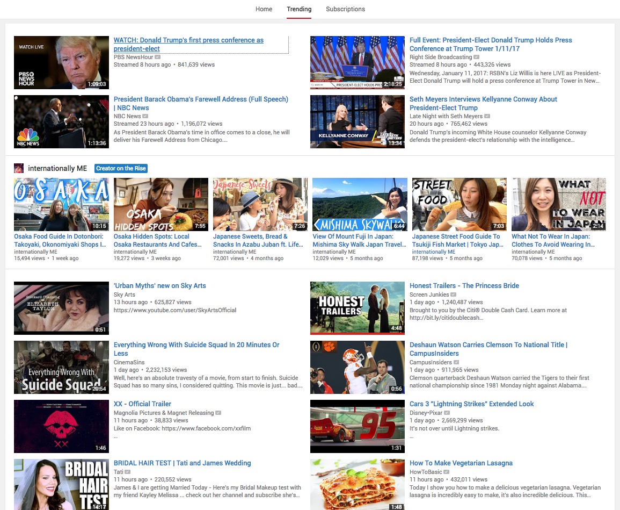620x510 pixels.
Task: Play the Street Food Tsukiji thumbnail
Action: pyautogui.click(x=459, y=204)
